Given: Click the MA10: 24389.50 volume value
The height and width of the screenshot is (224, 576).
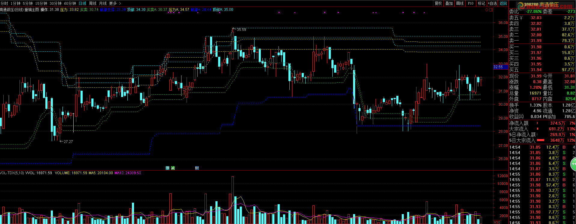Looking at the screenshot, I should [x=128, y=173].
